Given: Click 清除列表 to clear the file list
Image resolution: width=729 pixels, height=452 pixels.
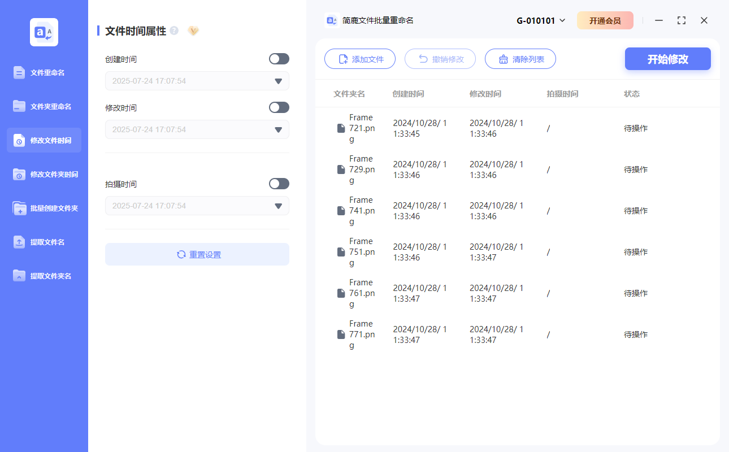Looking at the screenshot, I should pyautogui.click(x=520, y=59).
